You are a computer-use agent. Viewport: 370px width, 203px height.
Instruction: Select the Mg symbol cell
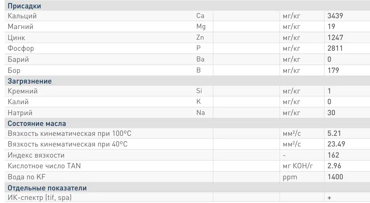(x=201, y=26)
